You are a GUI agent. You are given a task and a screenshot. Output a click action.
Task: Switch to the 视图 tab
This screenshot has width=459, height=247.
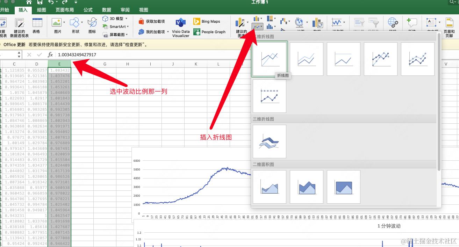point(144,10)
